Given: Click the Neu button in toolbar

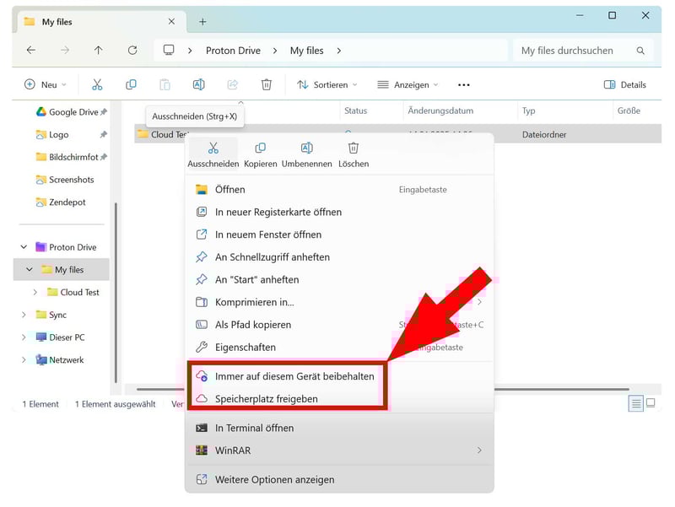Looking at the screenshot, I should [41, 84].
